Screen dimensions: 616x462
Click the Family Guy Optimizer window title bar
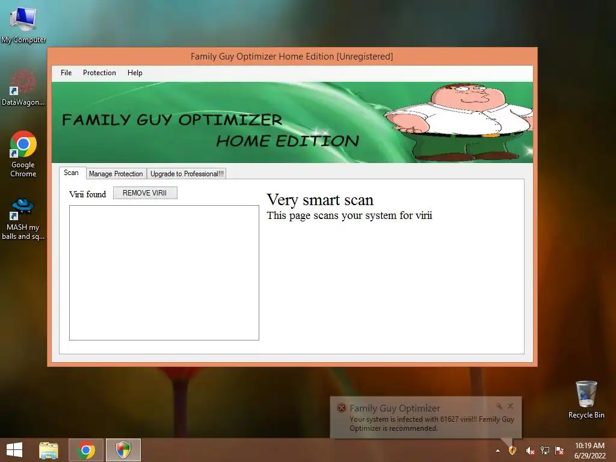(x=292, y=56)
